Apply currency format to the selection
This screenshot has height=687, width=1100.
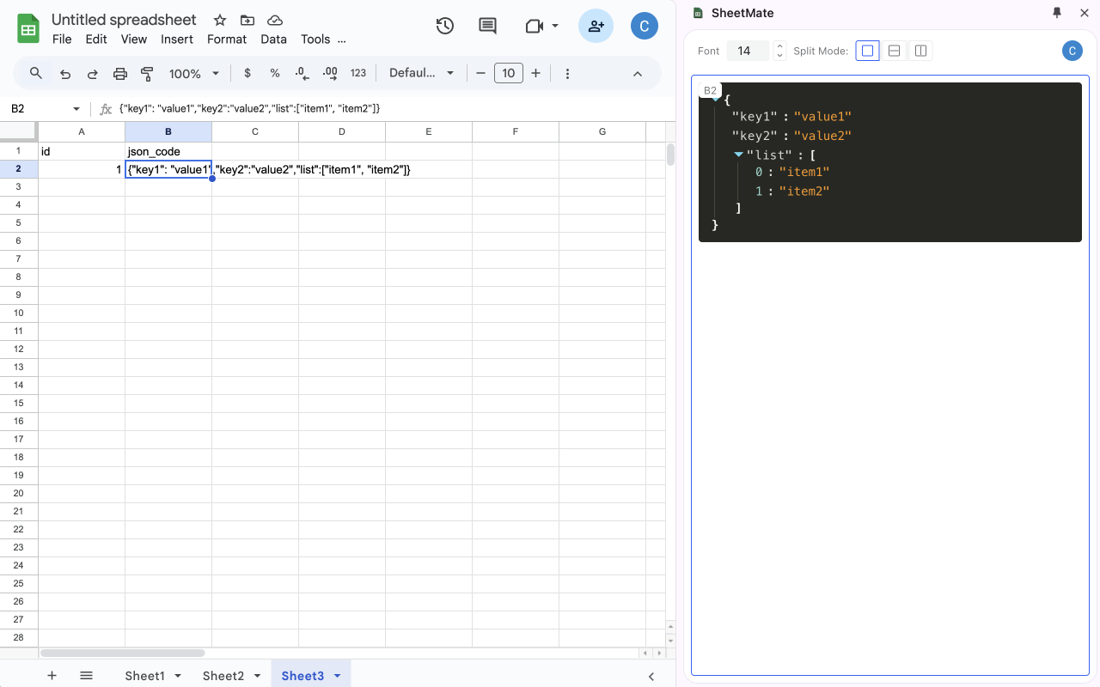click(x=247, y=73)
